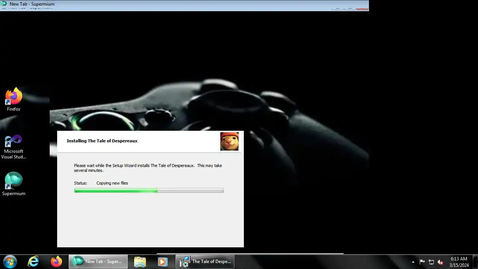Switch to The Tale of Despereaux installer taskbar button
478x269 pixels.
pyautogui.click(x=205, y=262)
